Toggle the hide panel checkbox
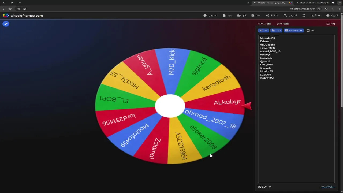The image size is (343, 193). (328, 24)
